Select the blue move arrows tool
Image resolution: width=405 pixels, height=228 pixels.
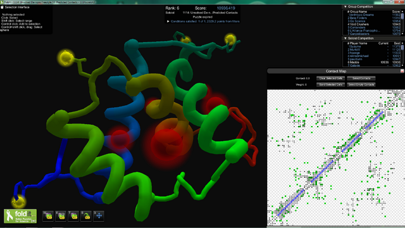coord(99,216)
